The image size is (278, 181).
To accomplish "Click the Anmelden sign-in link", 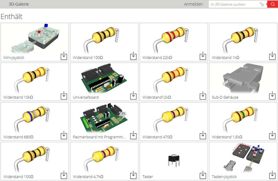I will [x=193, y=4].
